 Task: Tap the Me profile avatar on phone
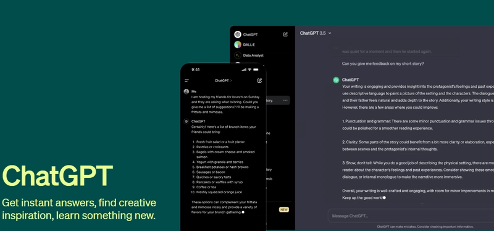pos(186,91)
